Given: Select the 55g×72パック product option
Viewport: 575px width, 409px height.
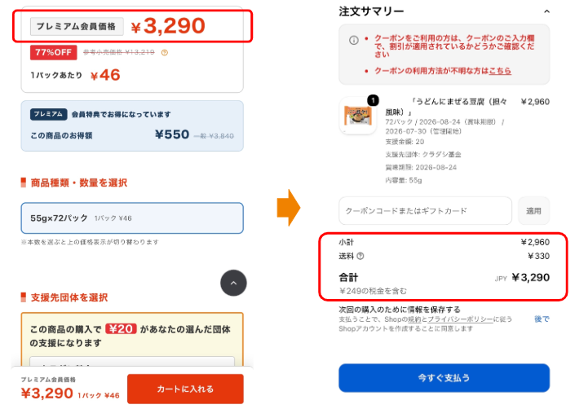Looking at the screenshot, I should [x=132, y=218].
